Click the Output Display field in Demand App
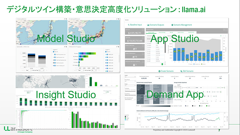240x135 pixels. pyautogui.click(x=130, y=95)
